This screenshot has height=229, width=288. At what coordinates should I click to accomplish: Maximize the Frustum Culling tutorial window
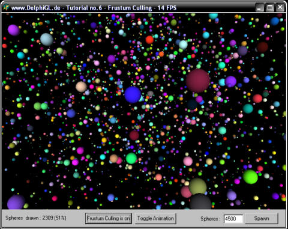point(270,8)
